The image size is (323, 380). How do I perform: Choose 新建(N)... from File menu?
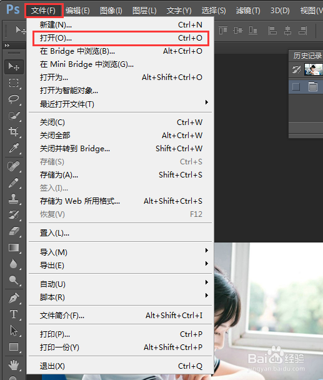click(x=121, y=25)
